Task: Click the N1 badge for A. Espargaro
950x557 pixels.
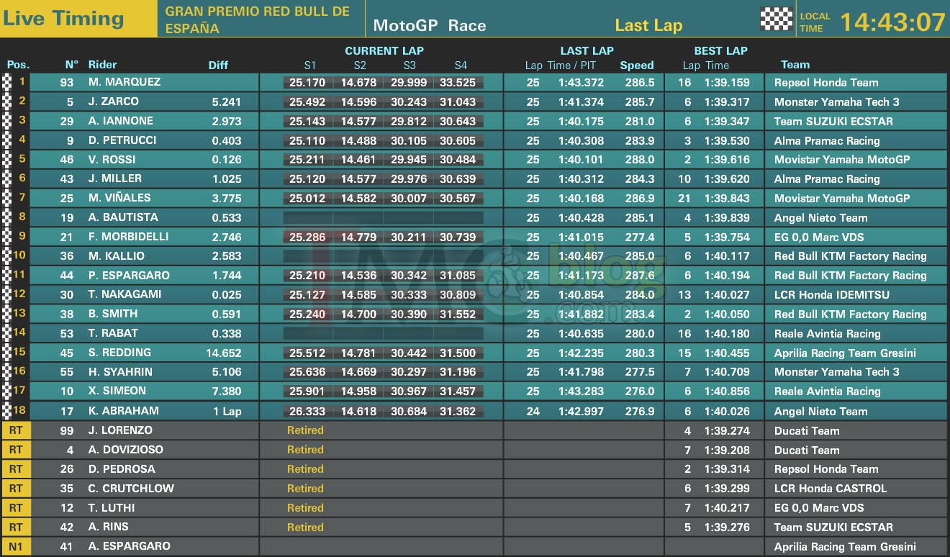Action: tap(16, 546)
